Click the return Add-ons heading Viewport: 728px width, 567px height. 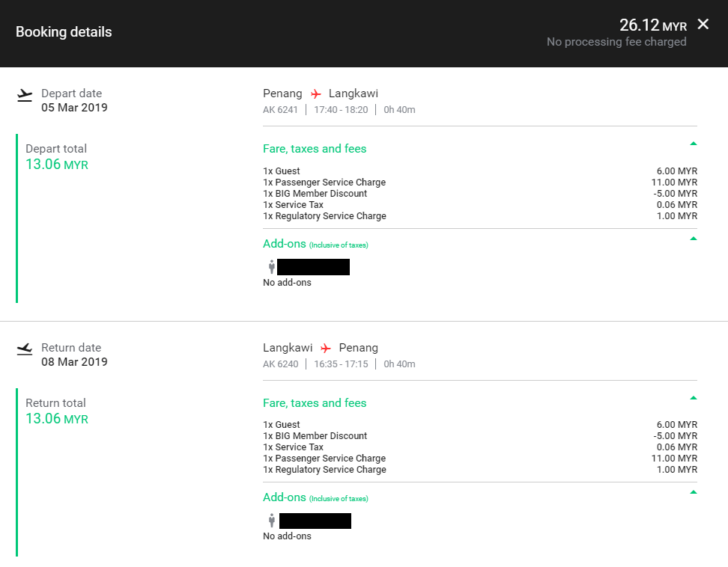coord(285,497)
